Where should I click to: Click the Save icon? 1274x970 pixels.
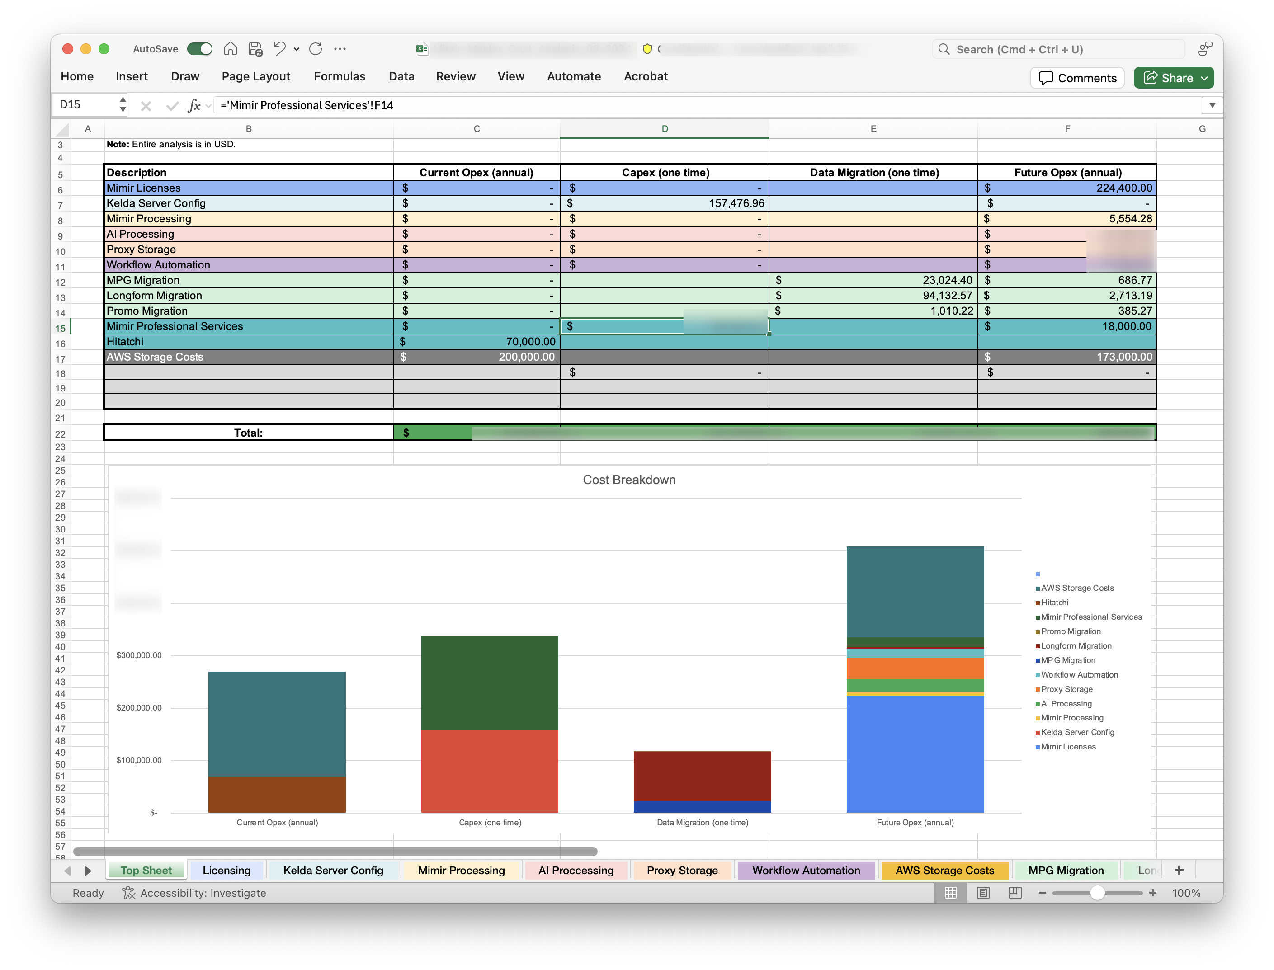pos(255,49)
